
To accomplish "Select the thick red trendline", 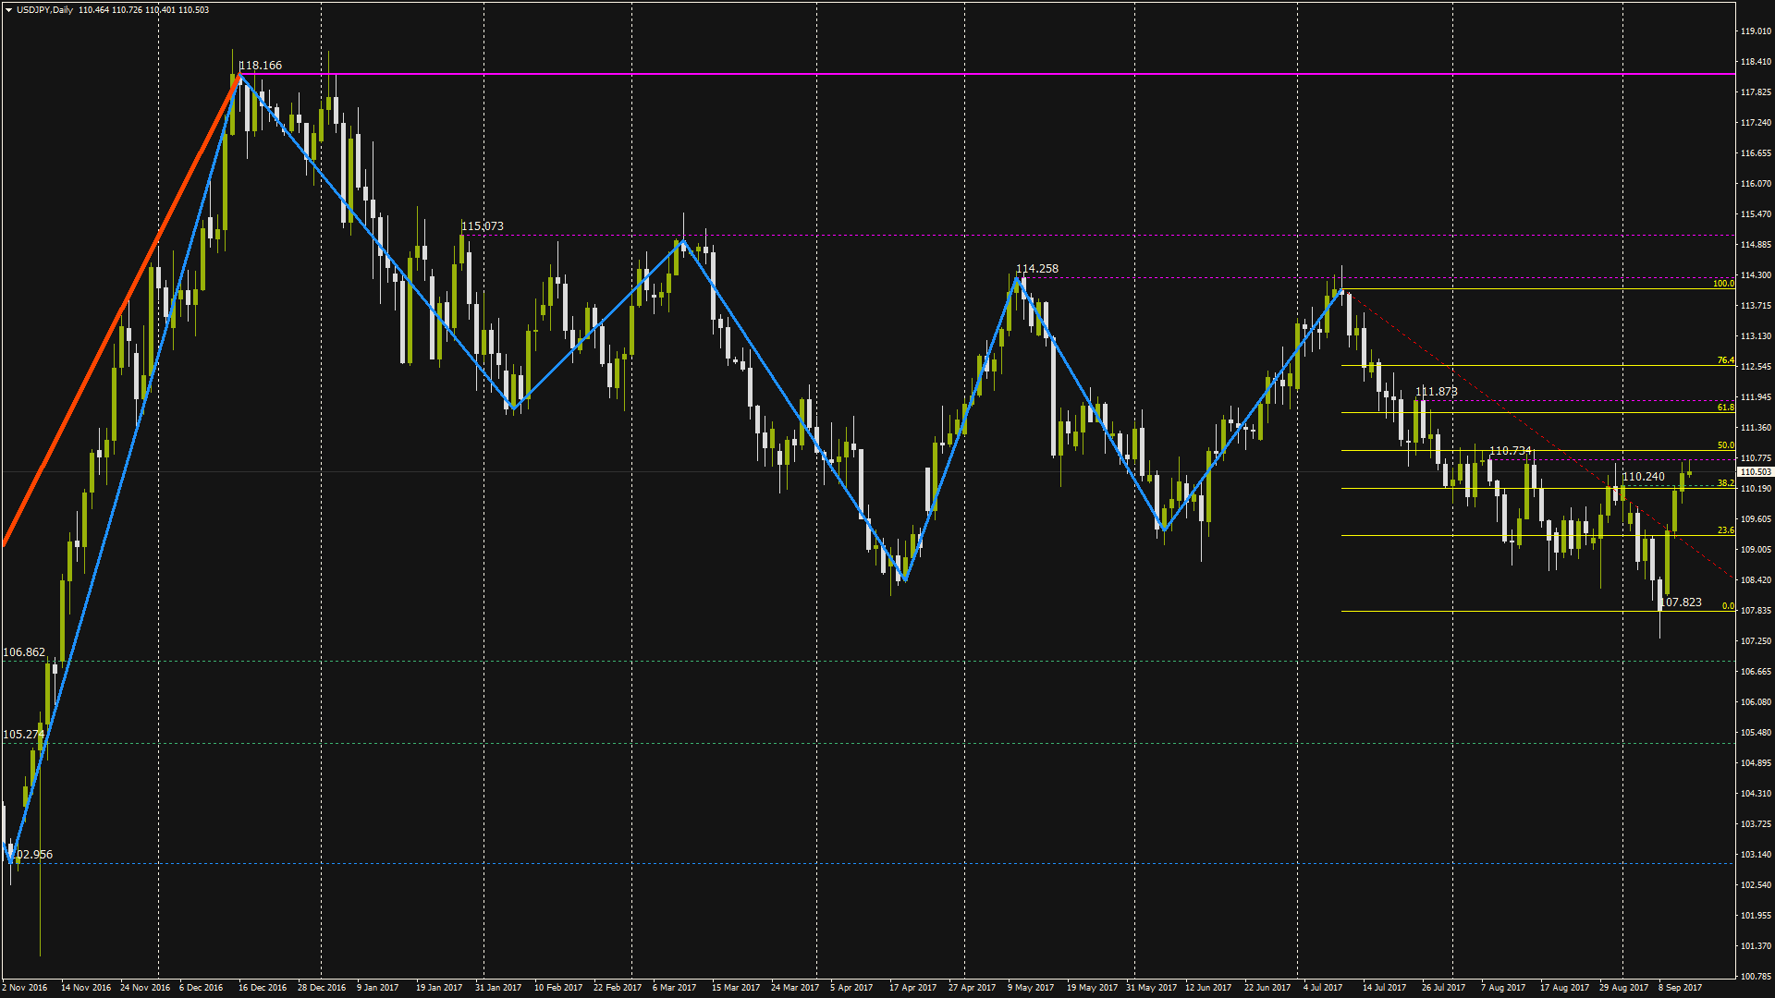I will (x=120, y=312).
